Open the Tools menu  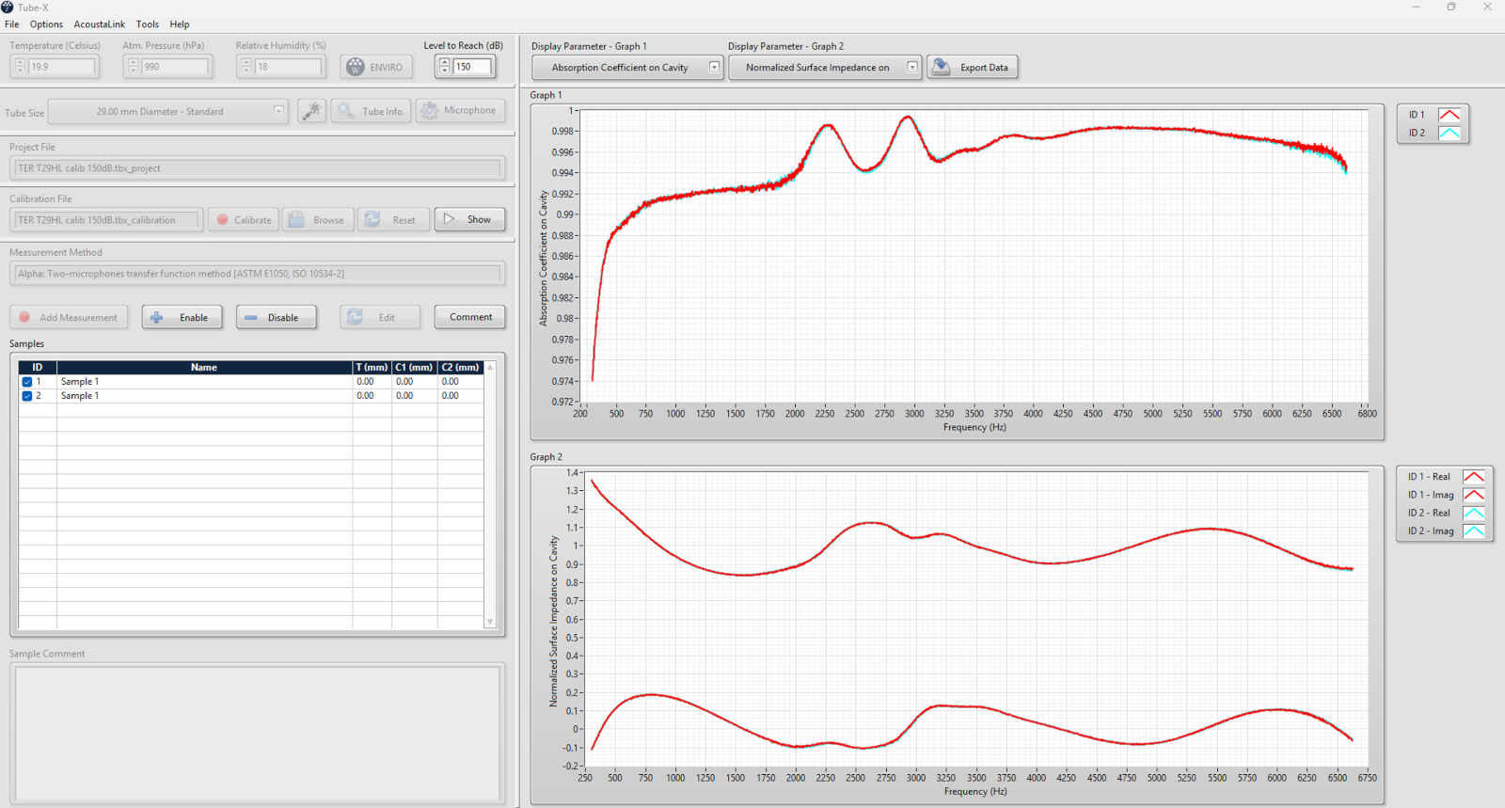pos(148,24)
